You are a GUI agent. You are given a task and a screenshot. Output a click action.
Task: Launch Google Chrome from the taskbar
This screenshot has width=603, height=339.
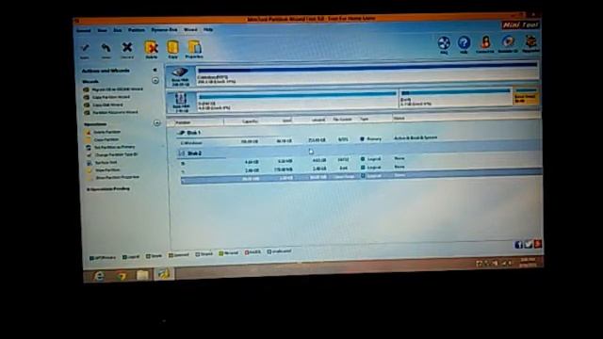click(x=122, y=276)
